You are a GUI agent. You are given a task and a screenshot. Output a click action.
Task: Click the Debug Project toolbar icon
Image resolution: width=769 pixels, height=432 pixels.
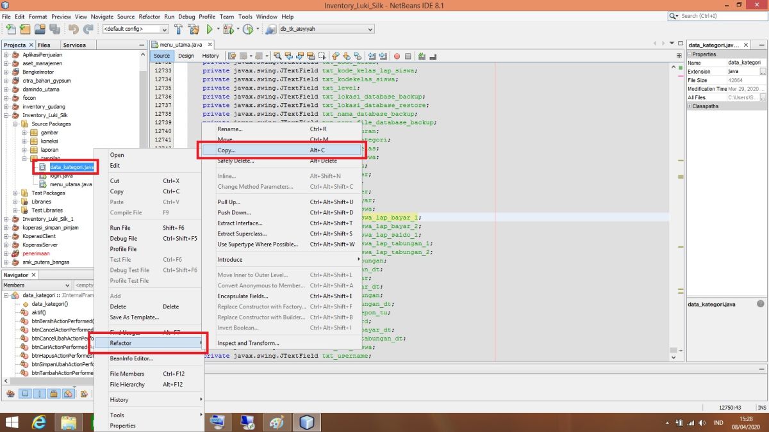click(229, 29)
